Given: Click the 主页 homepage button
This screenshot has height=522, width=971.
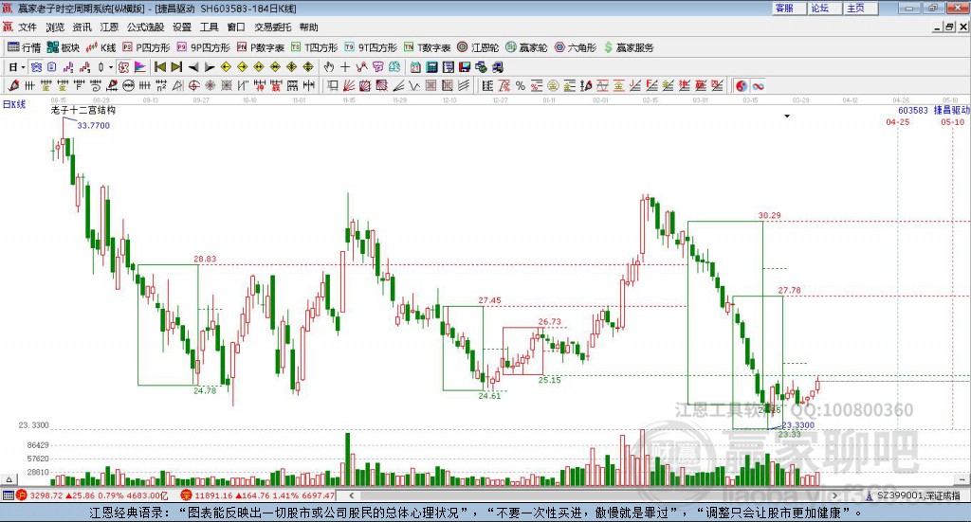Looking at the screenshot, I should pyautogui.click(x=861, y=8).
